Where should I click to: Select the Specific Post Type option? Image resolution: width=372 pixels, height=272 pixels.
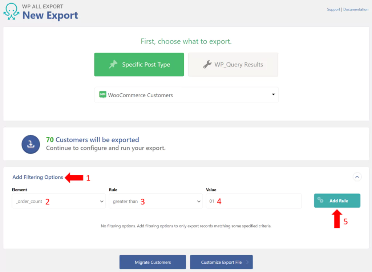[139, 65]
